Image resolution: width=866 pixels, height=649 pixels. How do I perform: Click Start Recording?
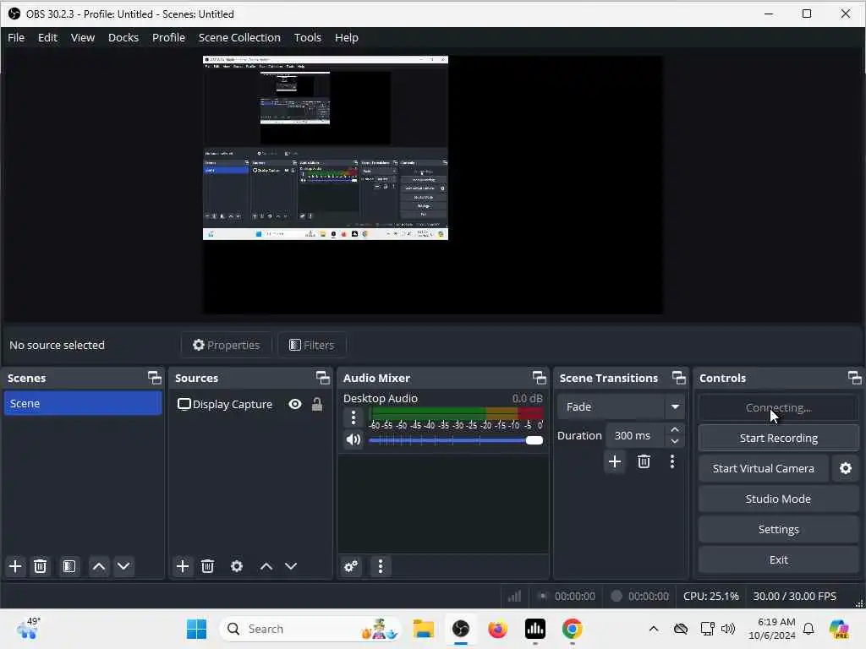pyautogui.click(x=778, y=439)
